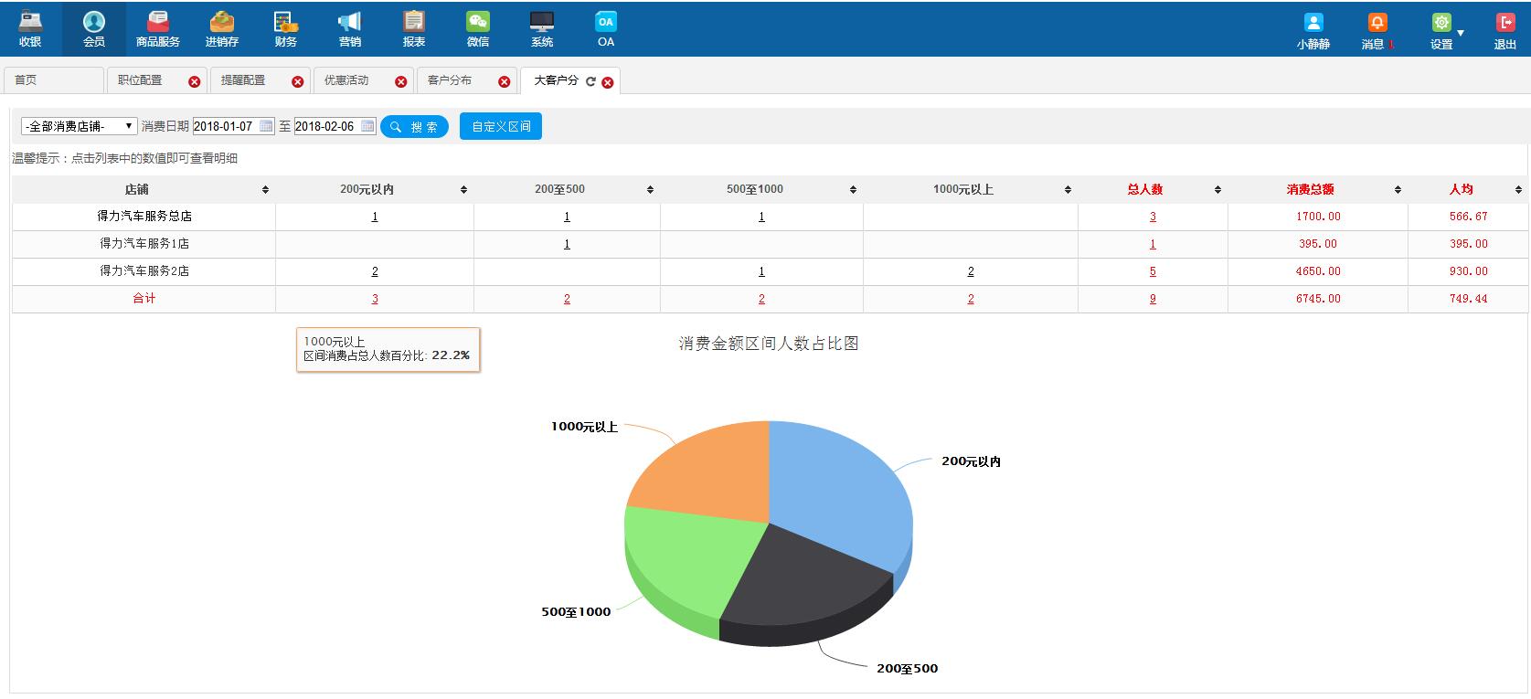Expand the 设置 dropdown arrow
Viewport: 1531px width, 699px height.
[x=1460, y=33]
